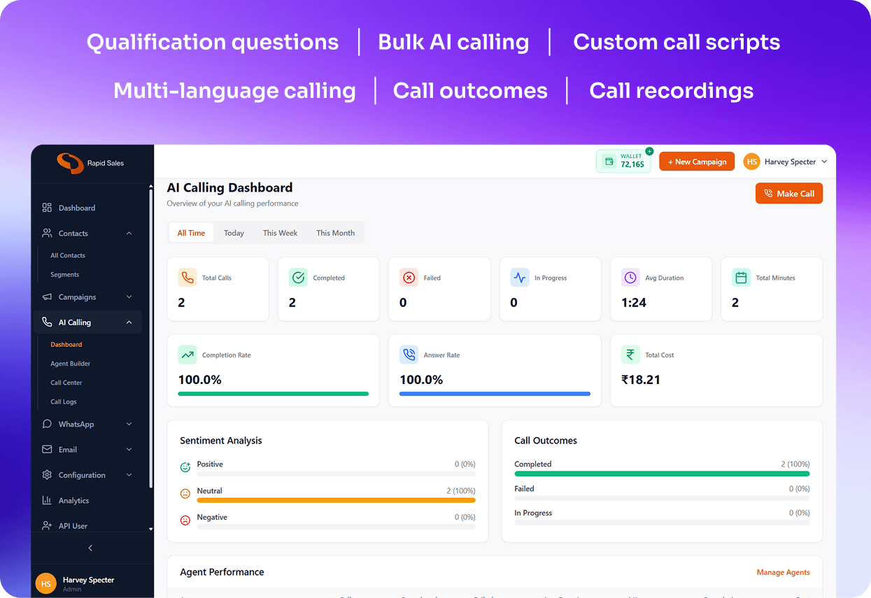The image size is (871, 598).
Task: Click the Completion Rate trend icon
Action: coord(187,355)
